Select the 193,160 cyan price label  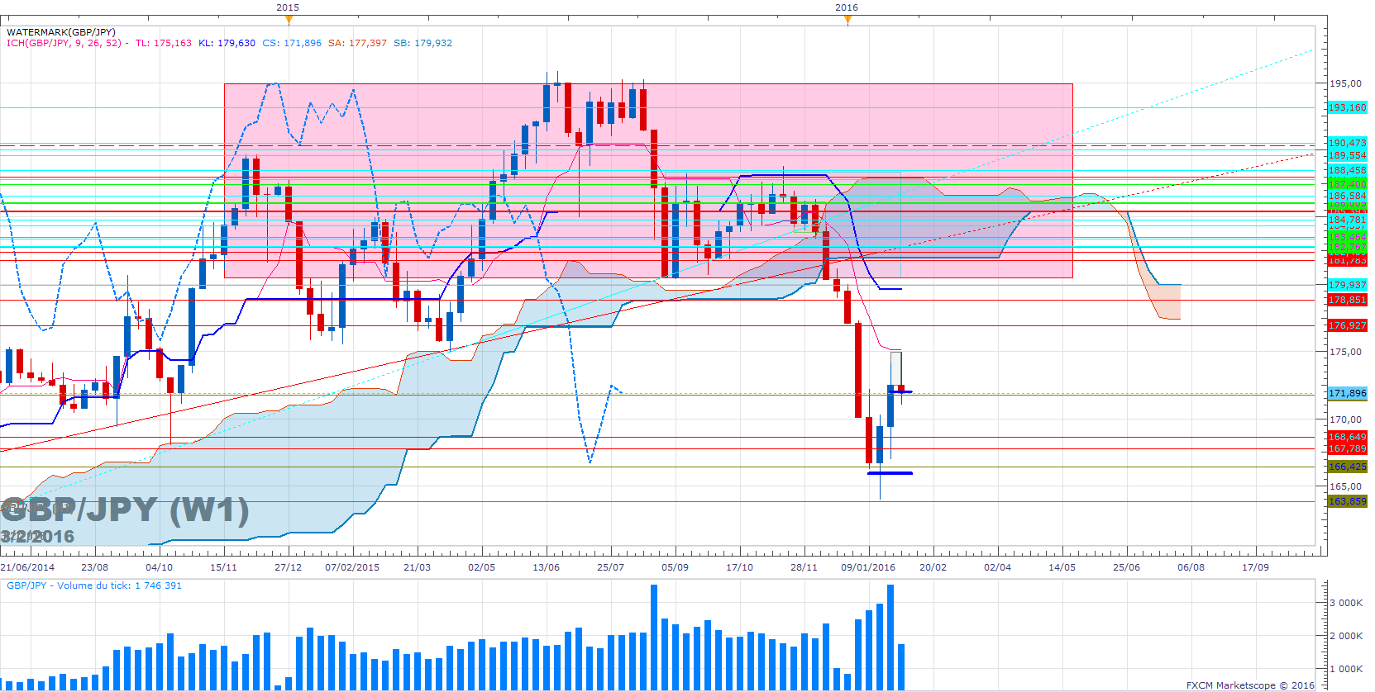point(1348,107)
